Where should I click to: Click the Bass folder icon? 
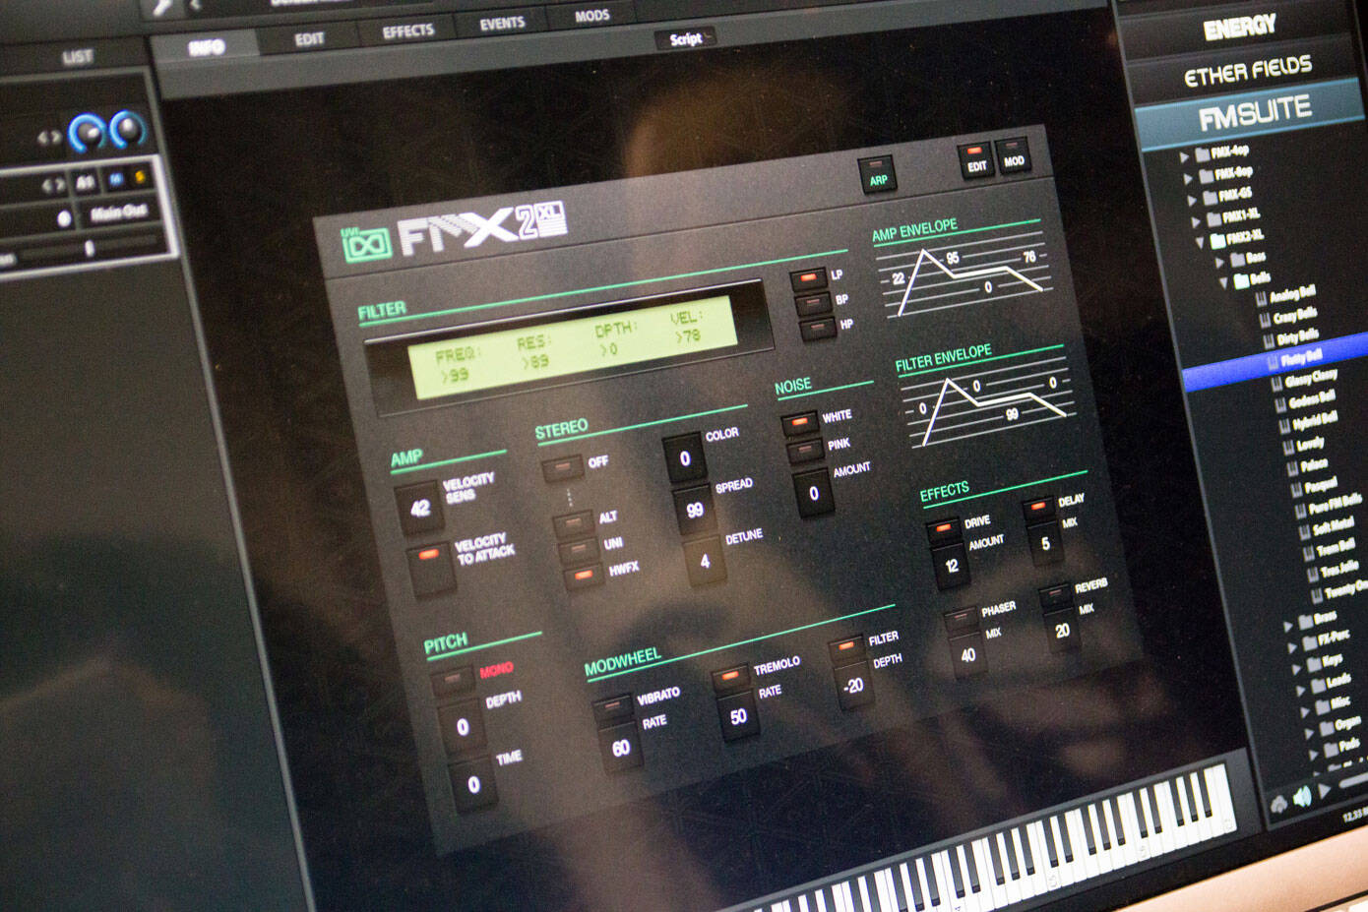coord(1236,261)
